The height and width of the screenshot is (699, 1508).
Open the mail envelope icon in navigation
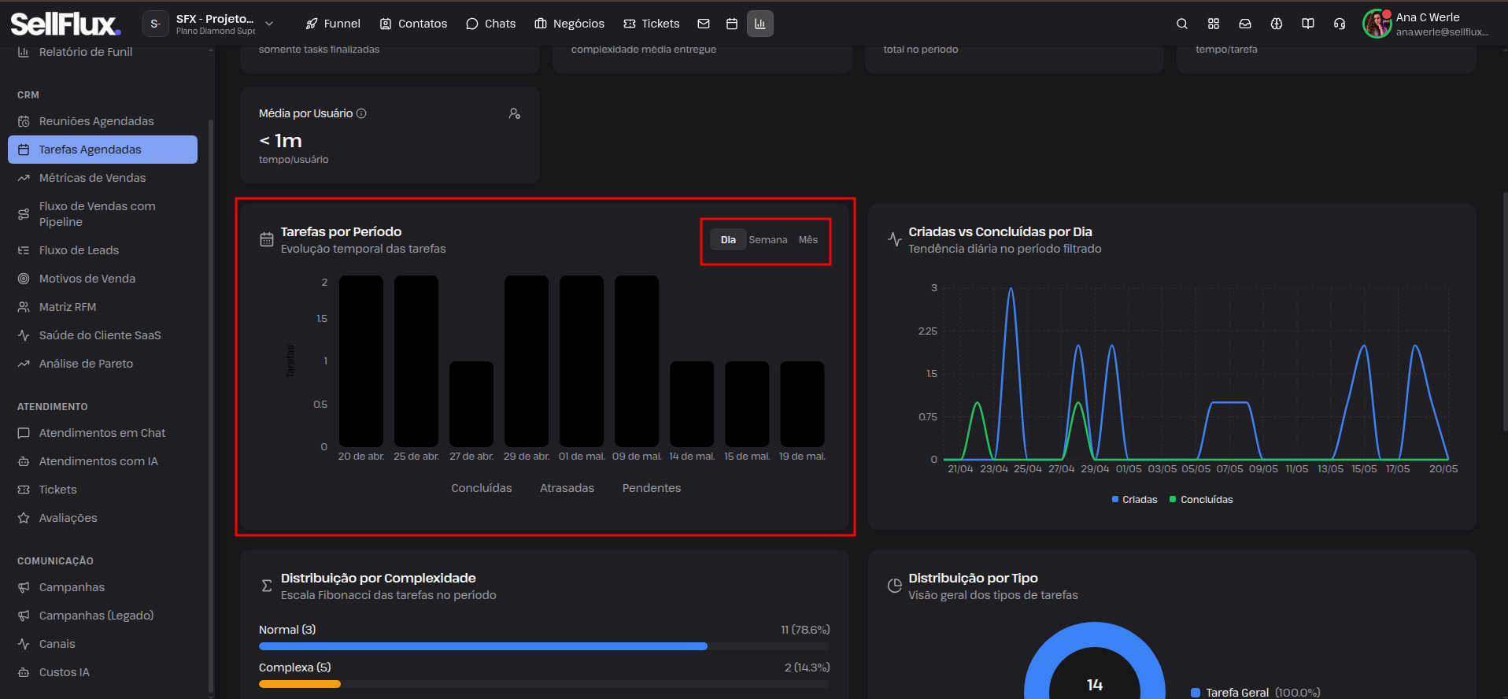tap(704, 24)
